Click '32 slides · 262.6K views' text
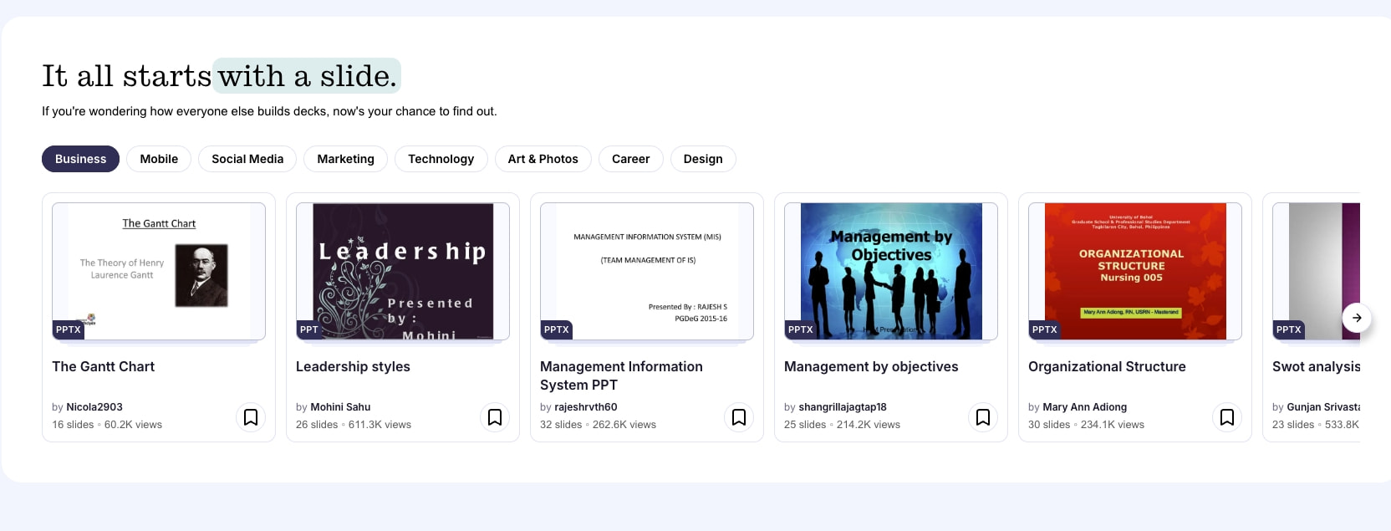 point(598,425)
